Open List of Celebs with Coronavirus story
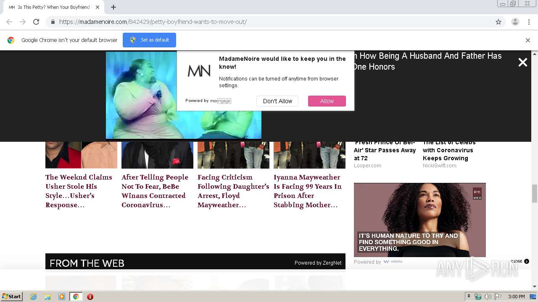Screen dimensions: 538x302 click(x=449, y=150)
